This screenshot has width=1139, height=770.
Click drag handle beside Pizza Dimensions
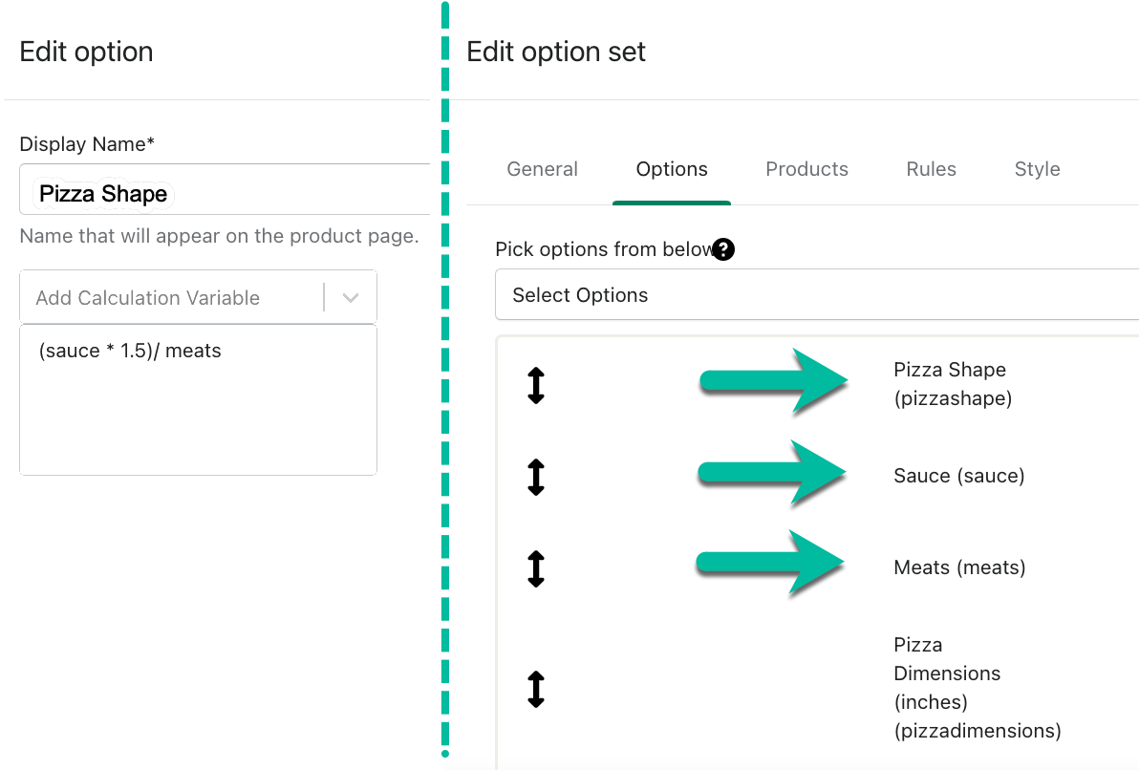tap(536, 689)
